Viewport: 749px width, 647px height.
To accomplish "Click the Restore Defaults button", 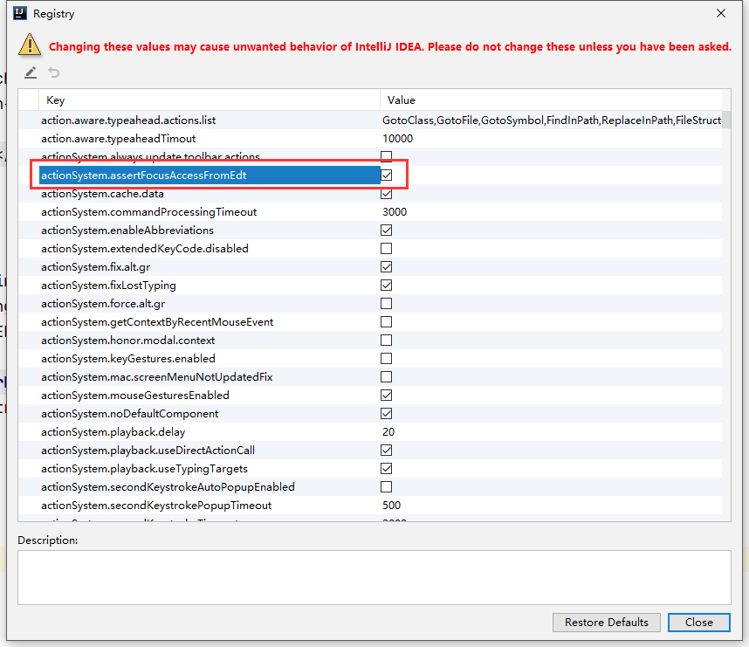I will point(606,623).
